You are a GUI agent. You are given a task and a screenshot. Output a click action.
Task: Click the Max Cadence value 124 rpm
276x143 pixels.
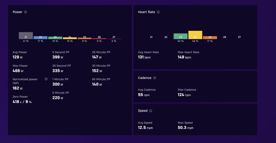184,95
